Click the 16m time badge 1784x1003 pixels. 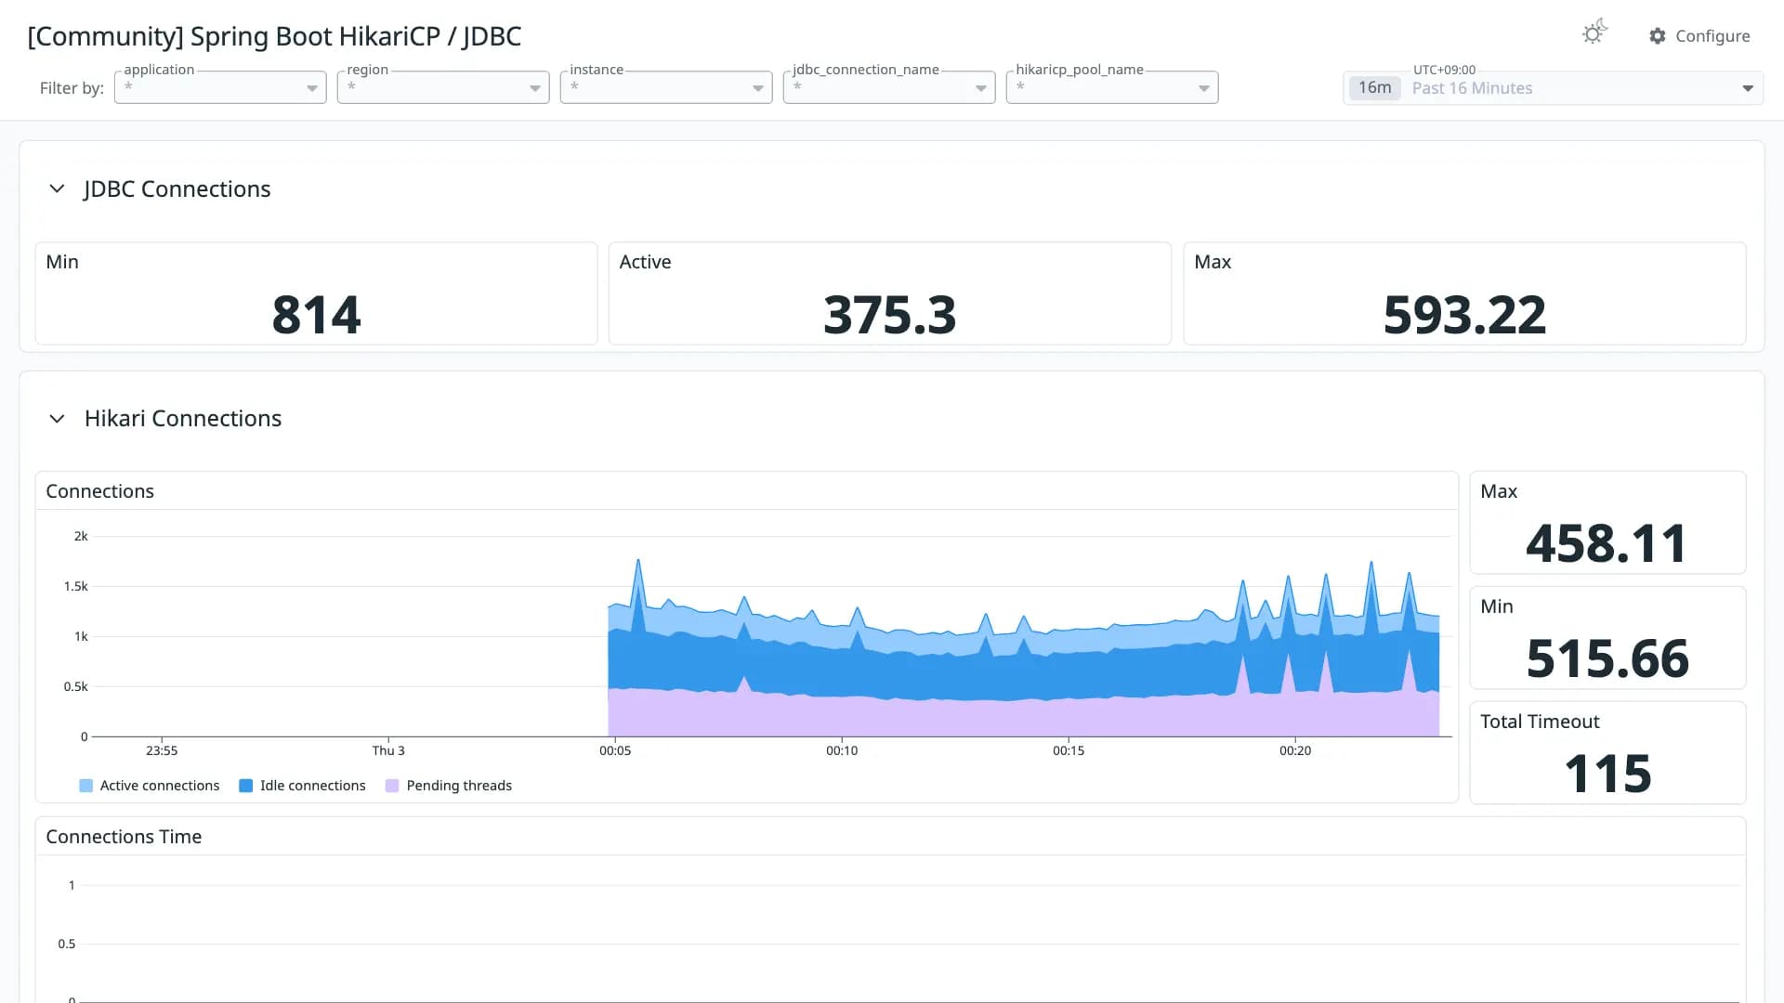1374,88
